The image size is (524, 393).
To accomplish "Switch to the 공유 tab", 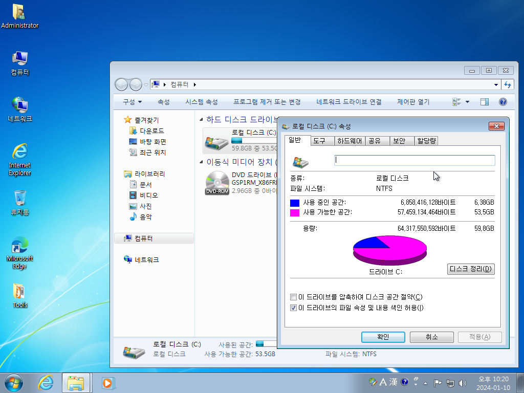I will pos(377,141).
